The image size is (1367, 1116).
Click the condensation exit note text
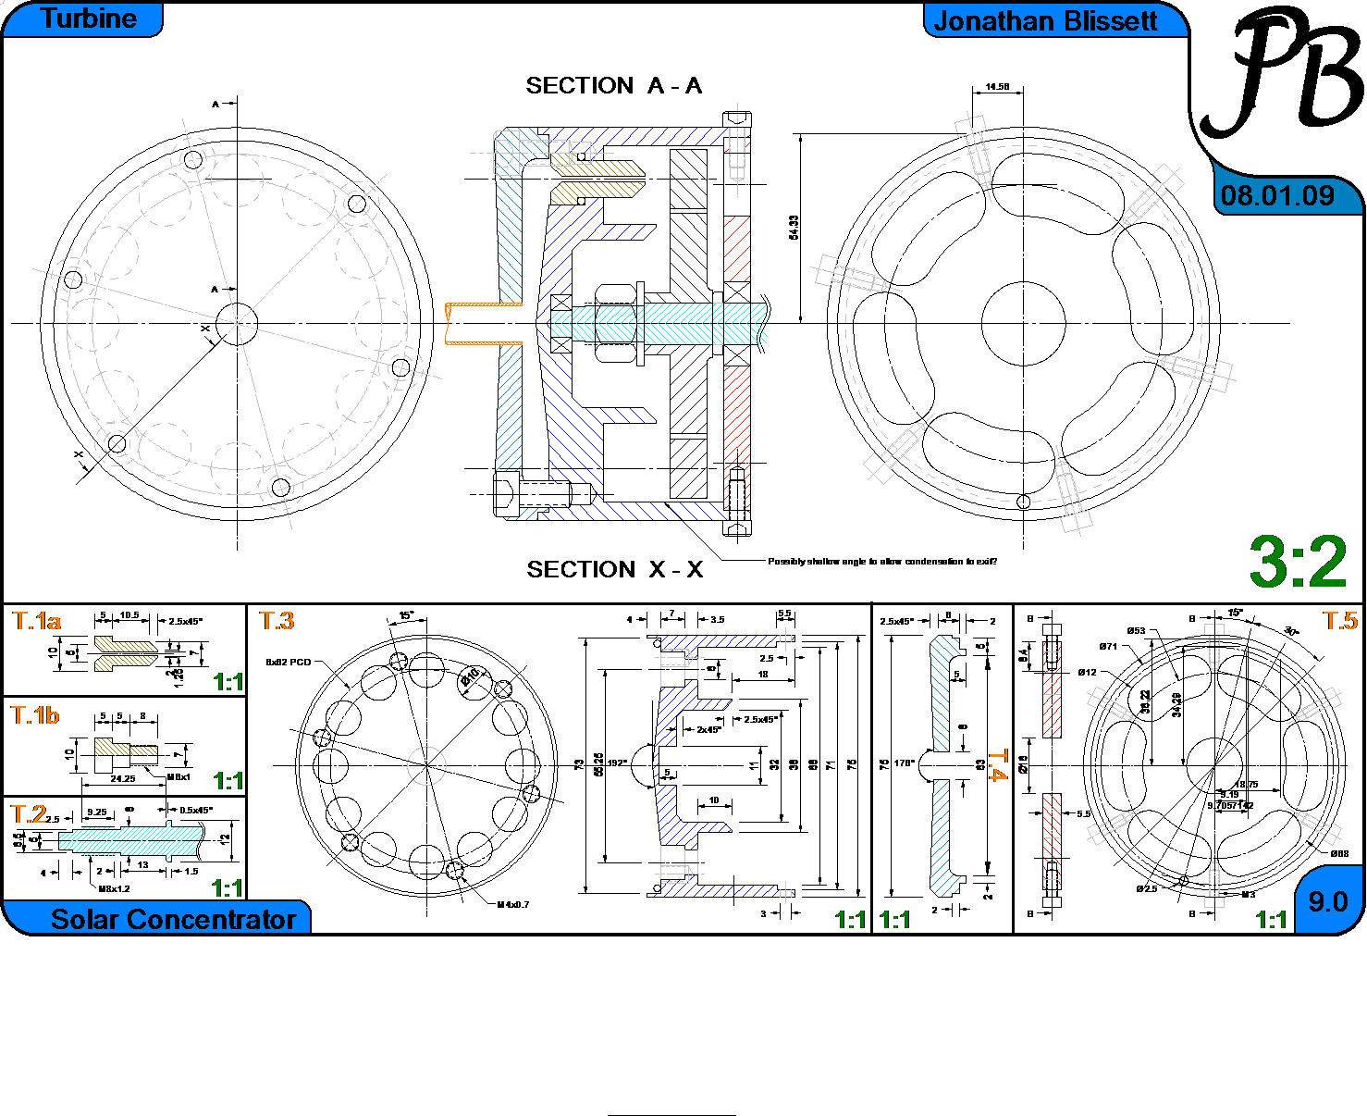[882, 562]
